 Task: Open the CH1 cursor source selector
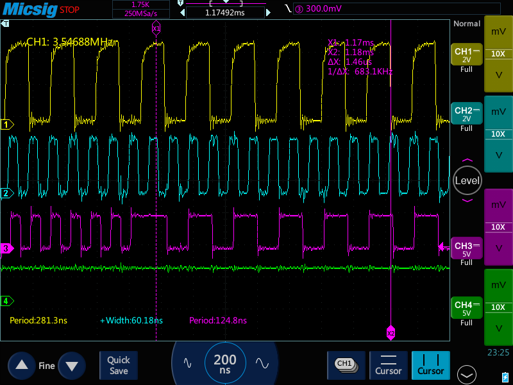click(346, 364)
